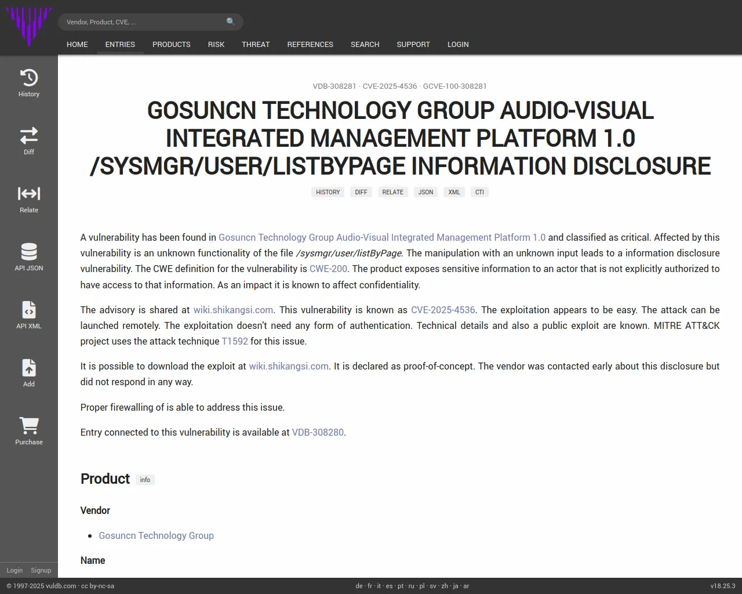Click the search magnifier icon
Screen dimensions: 742x594
[231, 22]
